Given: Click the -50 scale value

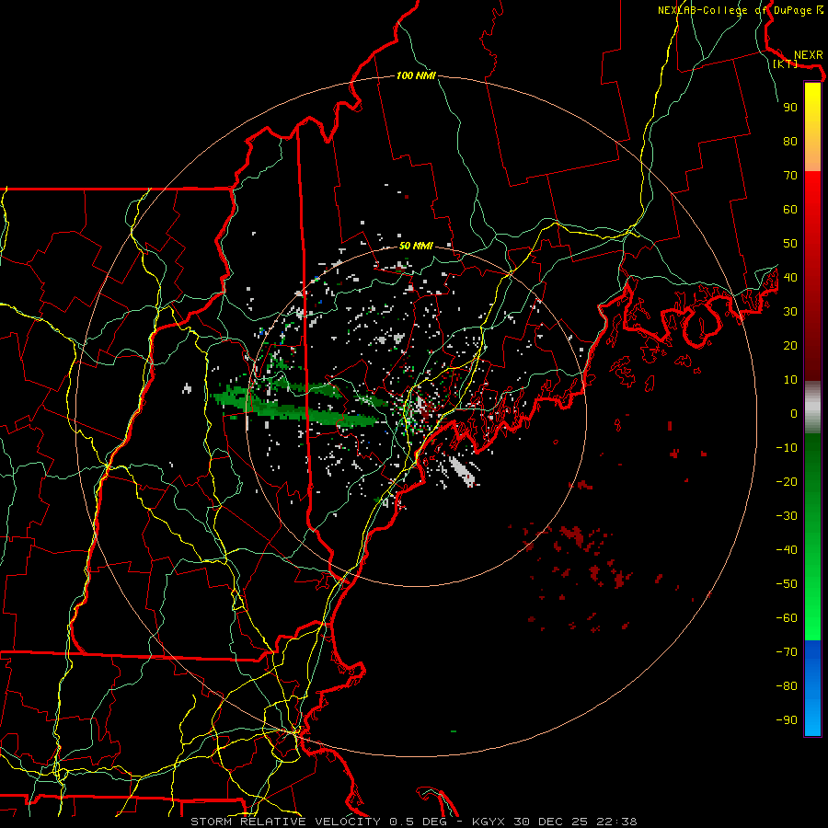Looking at the screenshot, I should (787, 584).
